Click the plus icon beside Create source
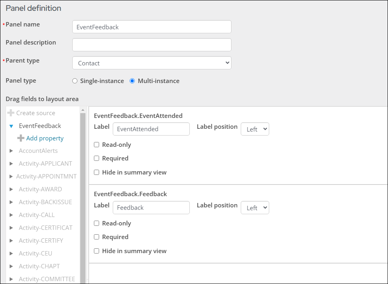This screenshot has height=284, width=388. [x=11, y=113]
